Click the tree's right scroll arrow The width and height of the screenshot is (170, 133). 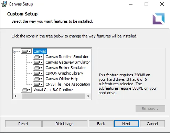[88, 96]
